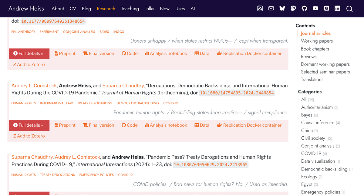The height and width of the screenshot is (195, 364).
Task: Open Data link for NGO donors article
Action: (x=202, y=54)
